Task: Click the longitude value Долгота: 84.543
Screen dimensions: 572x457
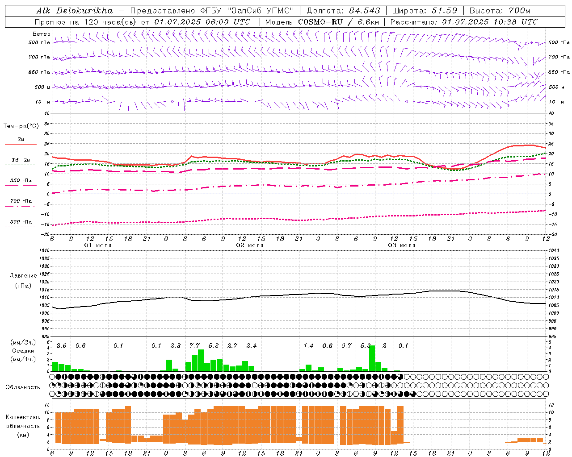Action: [x=343, y=10]
